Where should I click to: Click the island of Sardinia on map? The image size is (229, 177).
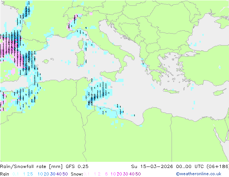(x=80, y=59)
